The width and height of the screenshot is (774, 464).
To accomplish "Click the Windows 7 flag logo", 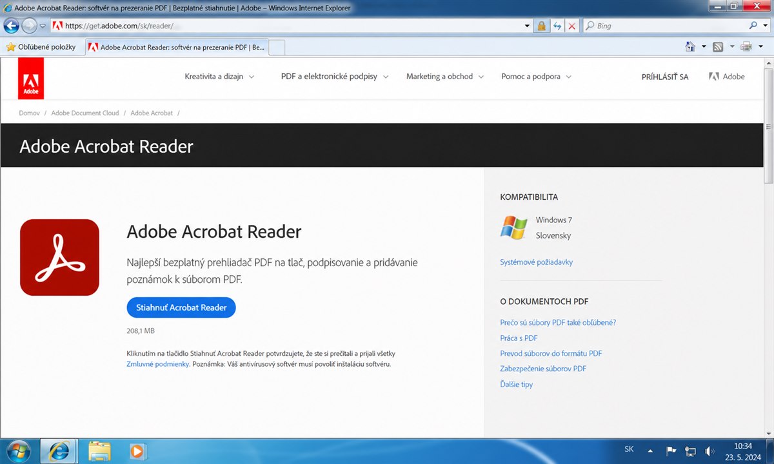I will pos(513,227).
